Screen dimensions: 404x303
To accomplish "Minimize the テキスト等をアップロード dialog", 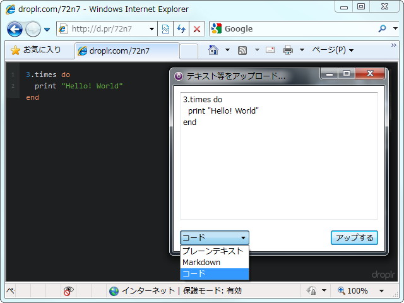I will tap(330, 74).
